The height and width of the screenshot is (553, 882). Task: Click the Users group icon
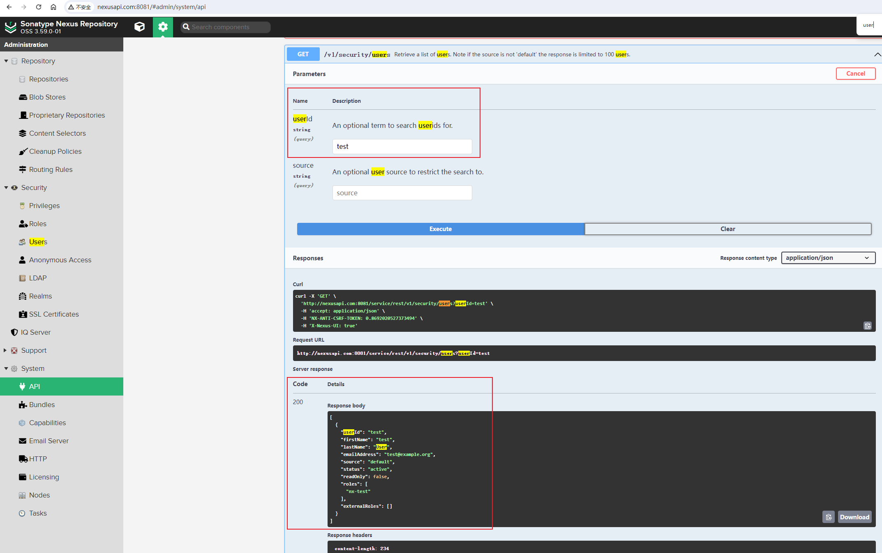(22, 242)
